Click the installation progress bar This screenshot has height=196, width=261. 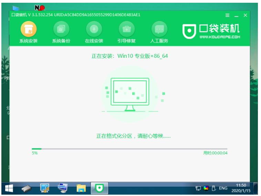coord(129,149)
